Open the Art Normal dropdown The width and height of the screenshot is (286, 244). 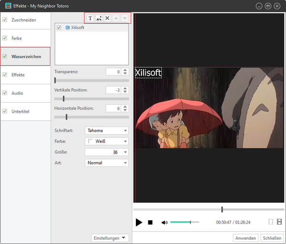[x=107, y=163]
